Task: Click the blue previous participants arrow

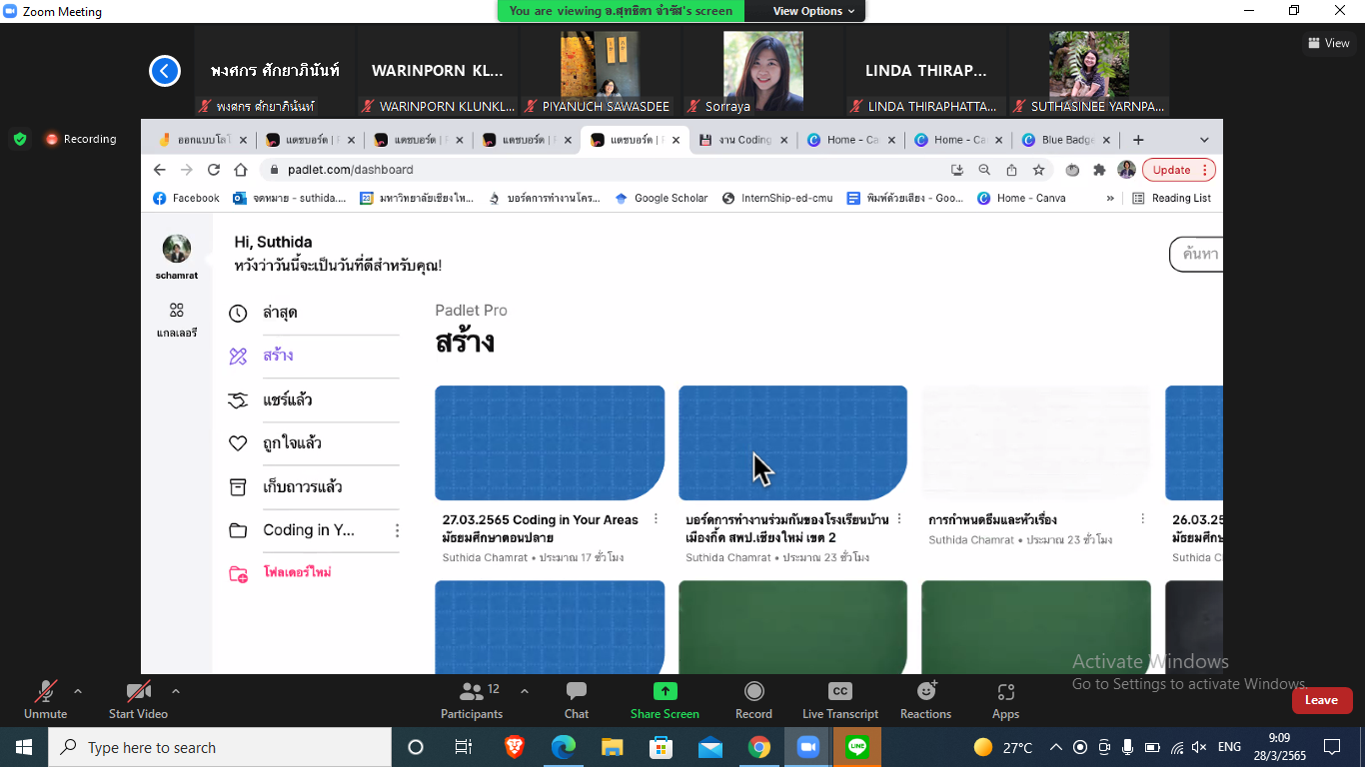Action: (x=165, y=71)
